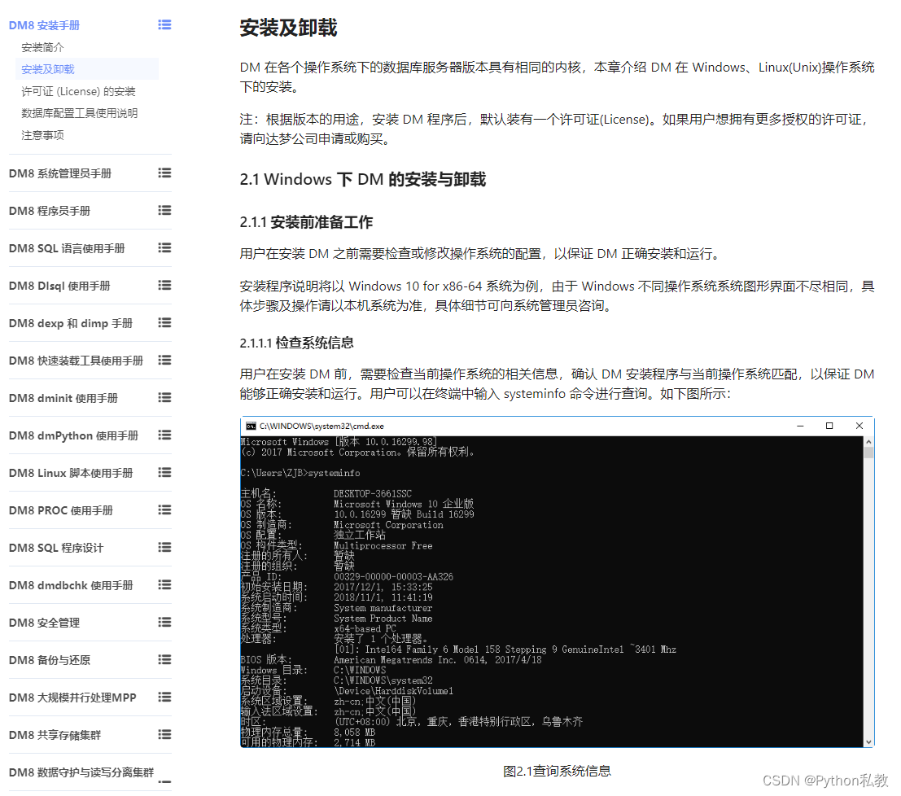Expand list icon beside DM8 安装手册

[165, 24]
